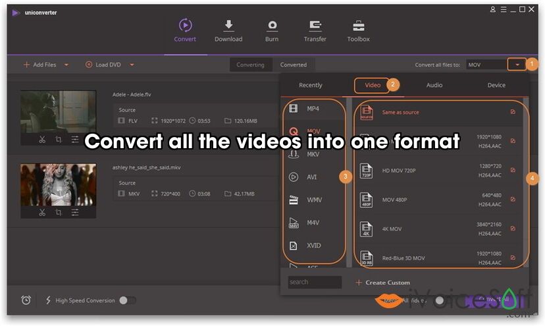Open the Convert section
The image size is (545, 326).
[x=185, y=30]
